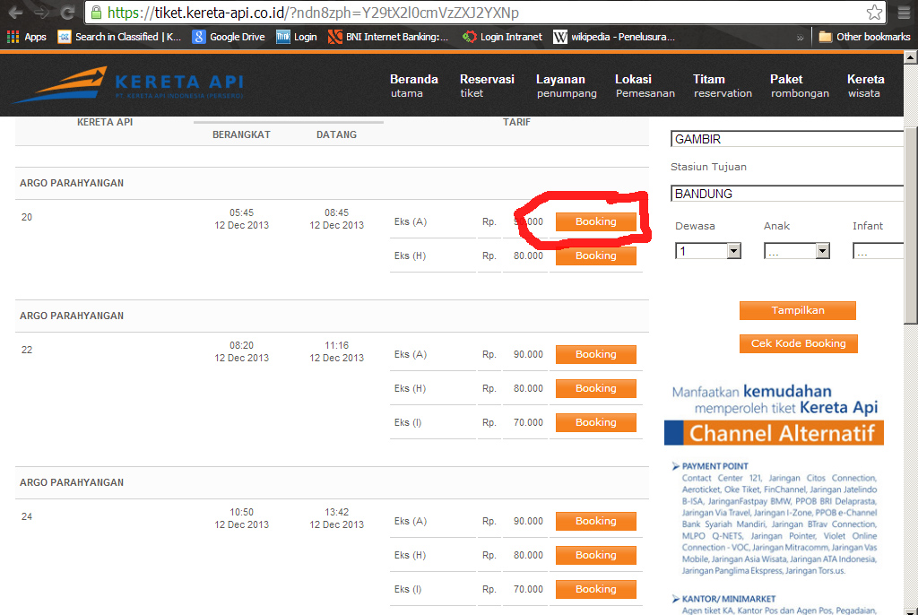Click the BERANGKAT column header
The height and width of the screenshot is (615, 918).
click(x=241, y=134)
